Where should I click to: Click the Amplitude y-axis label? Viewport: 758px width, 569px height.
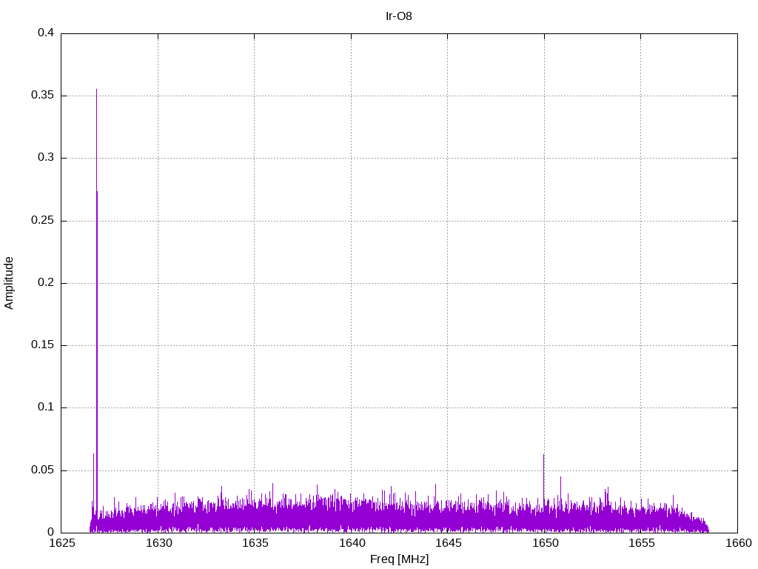click(9, 283)
